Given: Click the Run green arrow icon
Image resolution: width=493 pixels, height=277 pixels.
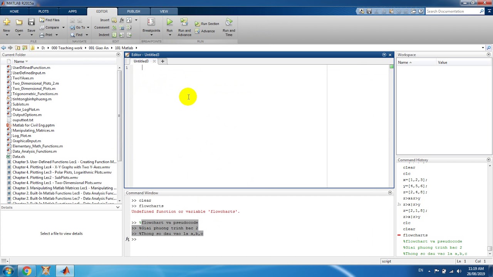Looking at the screenshot, I should (x=169, y=22).
